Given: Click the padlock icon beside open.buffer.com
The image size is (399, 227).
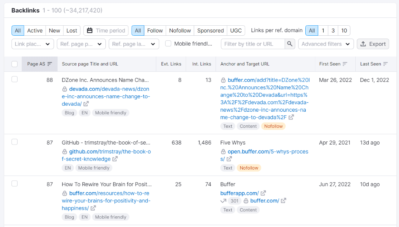Looking at the screenshot, I should point(223,152).
